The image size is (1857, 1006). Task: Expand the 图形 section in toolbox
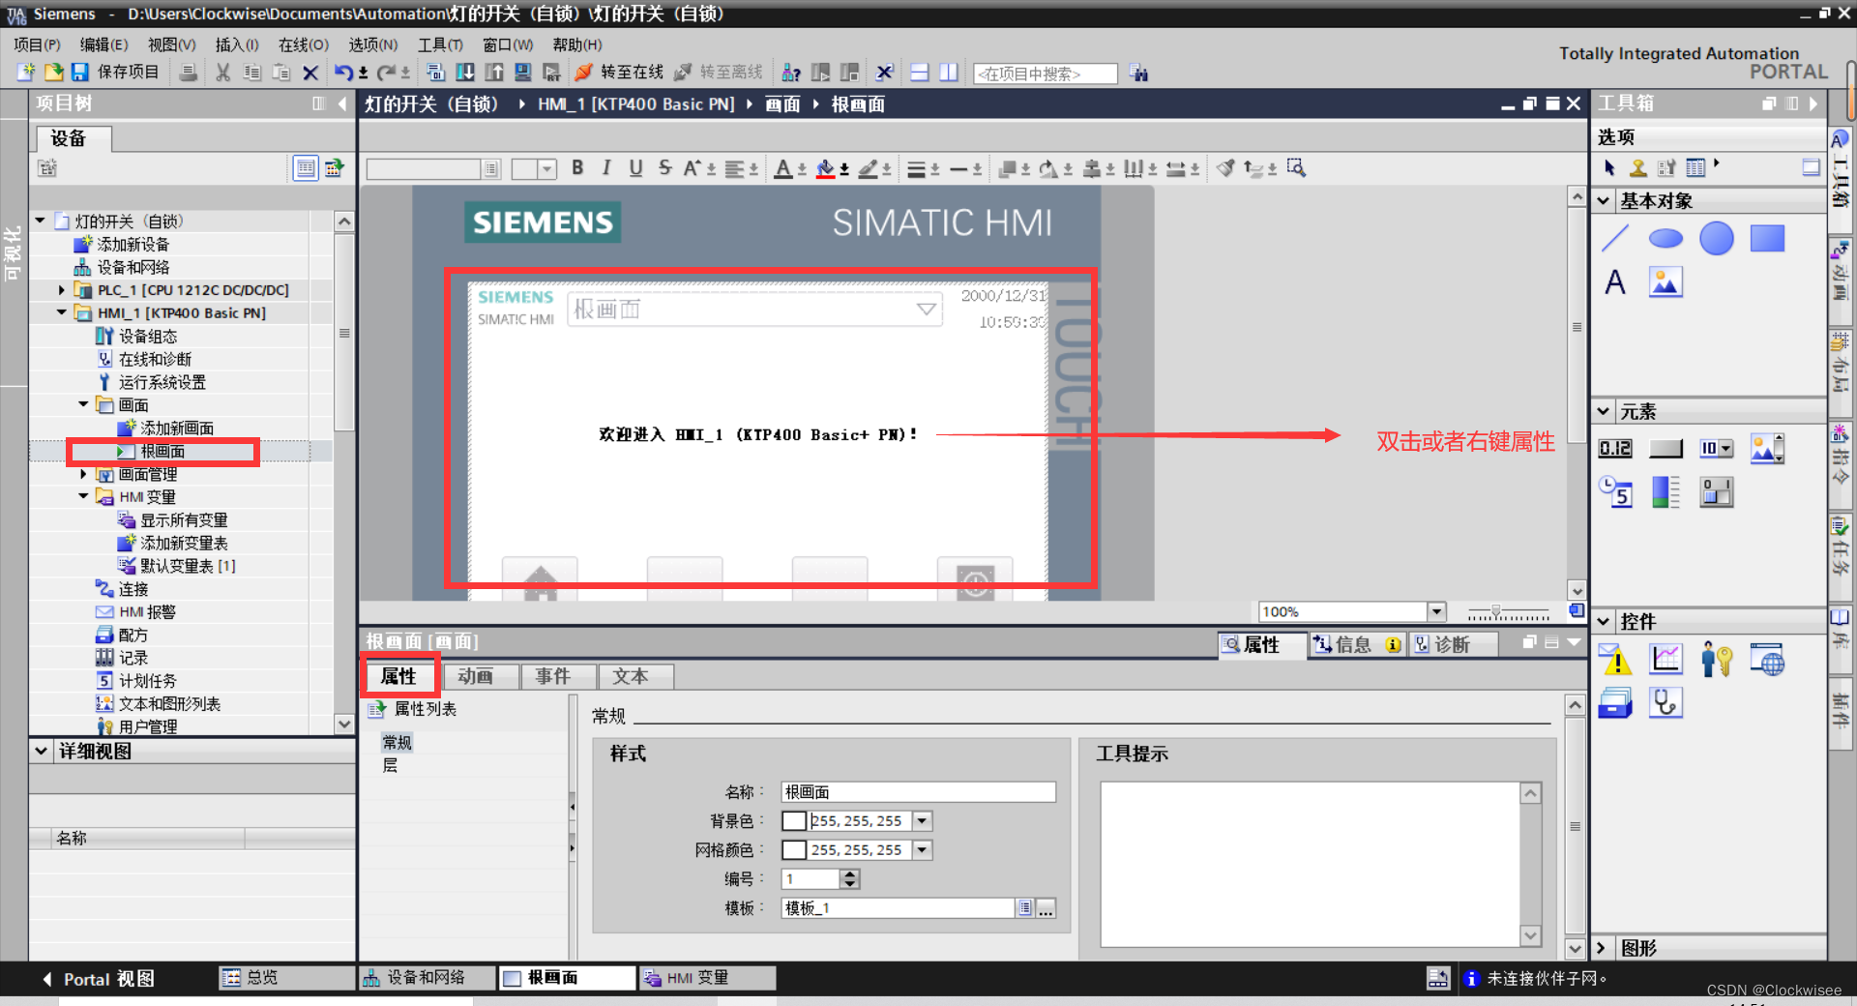1601,948
